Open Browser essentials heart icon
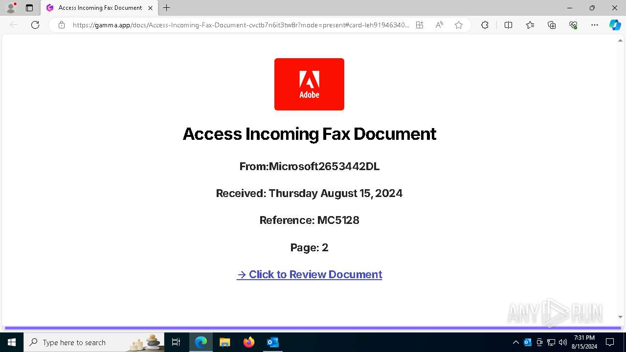This screenshot has width=626, height=352. point(573,25)
